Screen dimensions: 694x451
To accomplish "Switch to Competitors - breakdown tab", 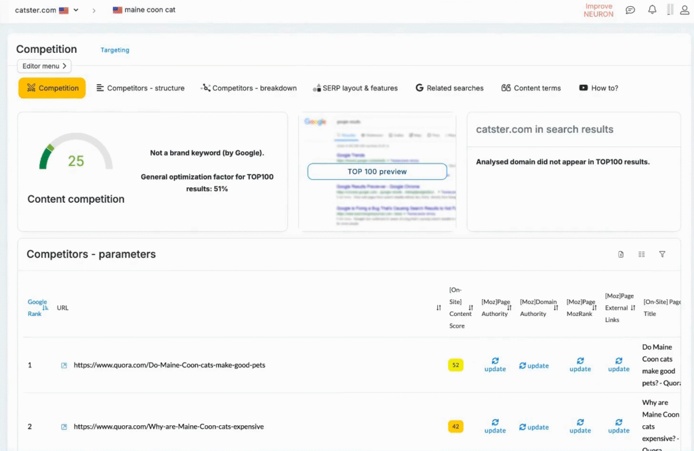I will (249, 88).
